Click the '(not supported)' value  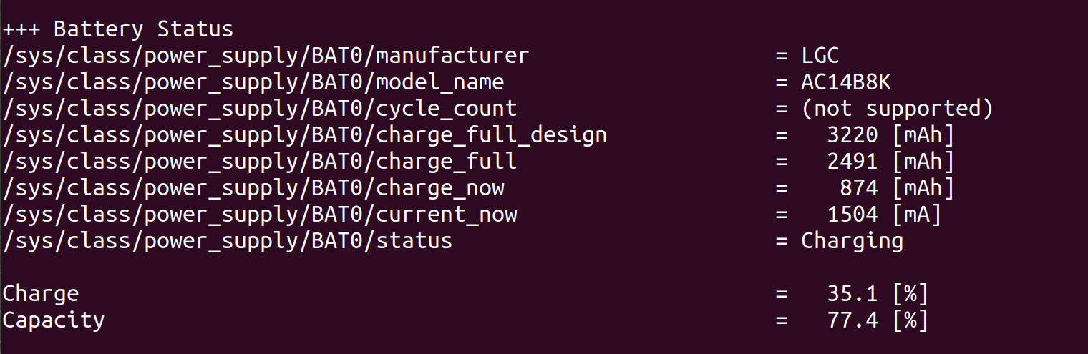point(898,109)
